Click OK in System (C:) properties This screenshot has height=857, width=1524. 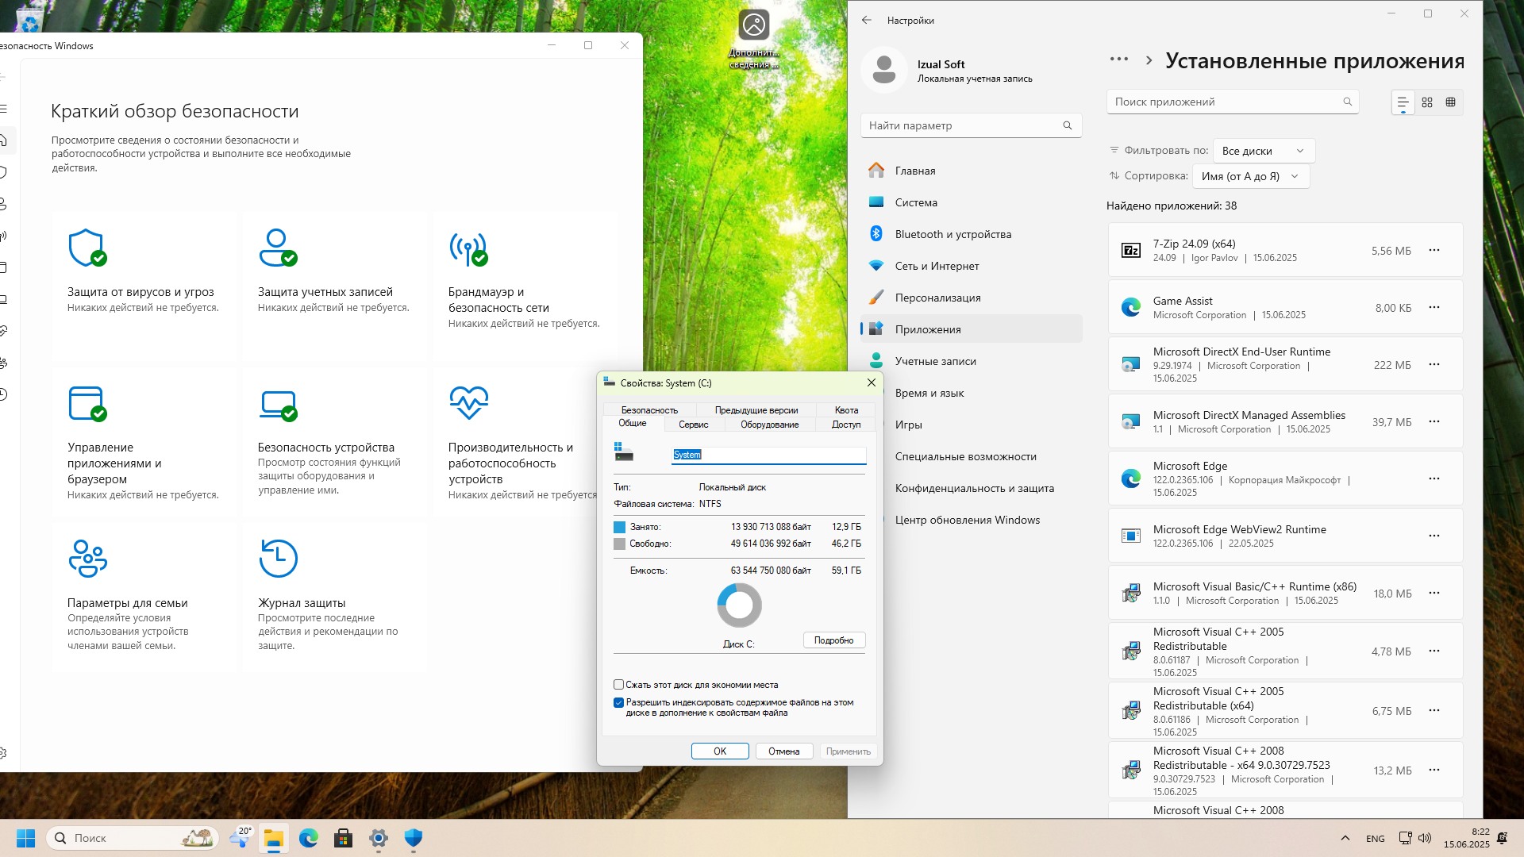point(720,751)
